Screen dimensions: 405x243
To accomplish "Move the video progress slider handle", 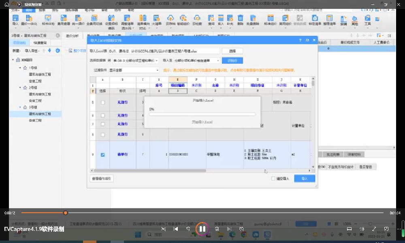I will [65, 213].
